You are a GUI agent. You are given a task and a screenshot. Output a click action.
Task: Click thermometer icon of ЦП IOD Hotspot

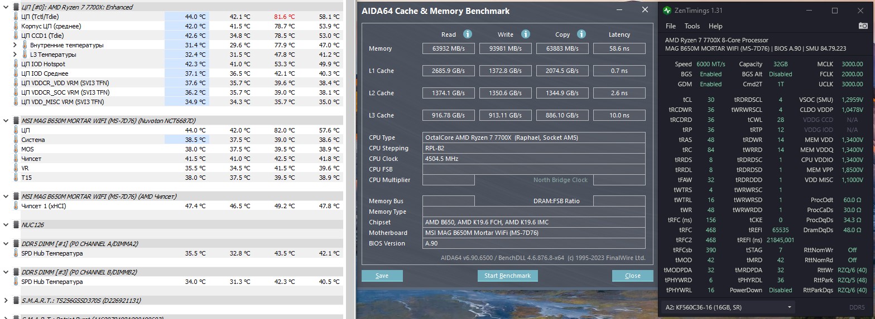16,64
